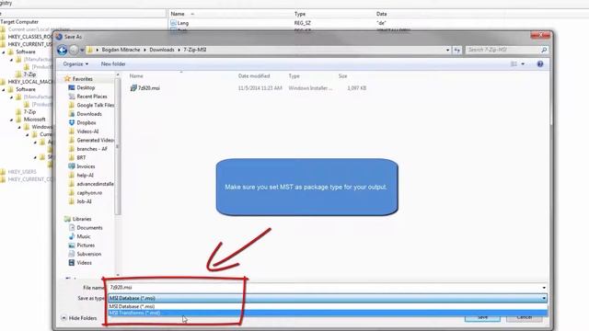Viewport: 589px width, 331px height.
Task: Close the Save As dialog
Action: tap(540, 35)
